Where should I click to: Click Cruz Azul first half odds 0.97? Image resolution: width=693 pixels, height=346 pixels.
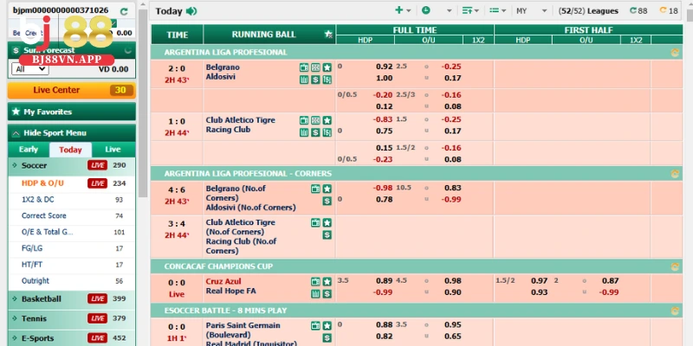tap(539, 281)
